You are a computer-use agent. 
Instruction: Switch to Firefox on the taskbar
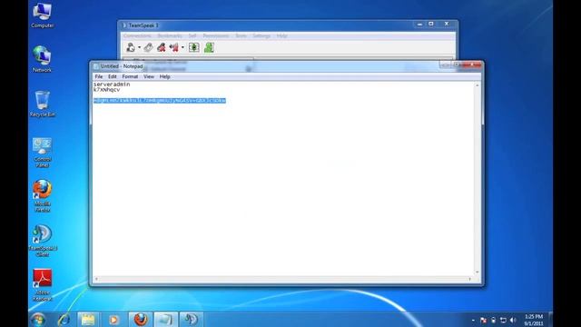tap(141, 319)
